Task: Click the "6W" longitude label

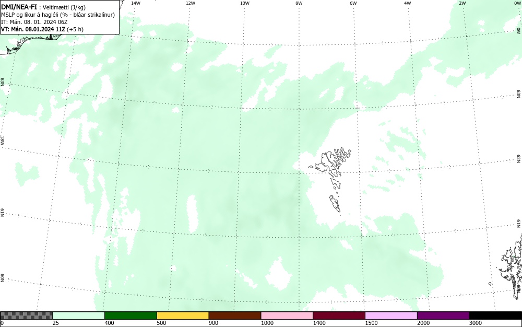Action: (x=353, y=3)
